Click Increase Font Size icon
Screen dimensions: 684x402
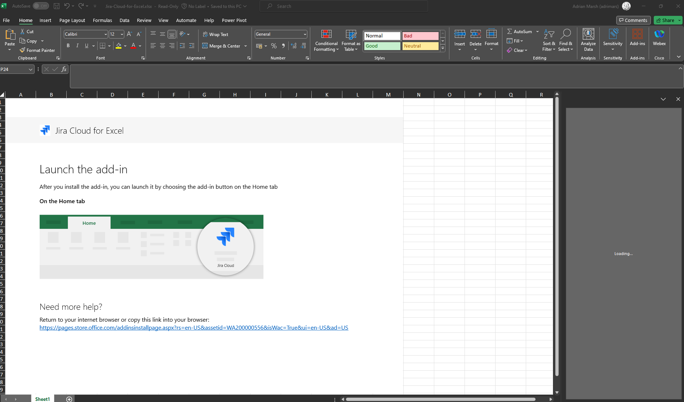point(129,34)
